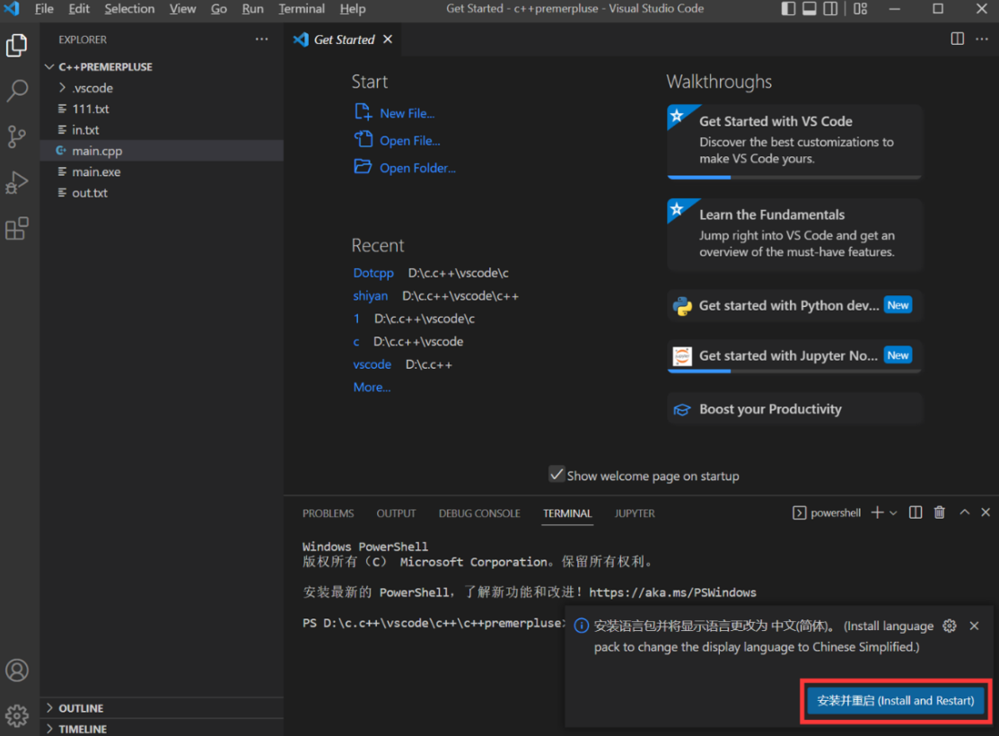Open the Run and Debug view
Viewport: 999px width, 736px height.
(17, 182)
